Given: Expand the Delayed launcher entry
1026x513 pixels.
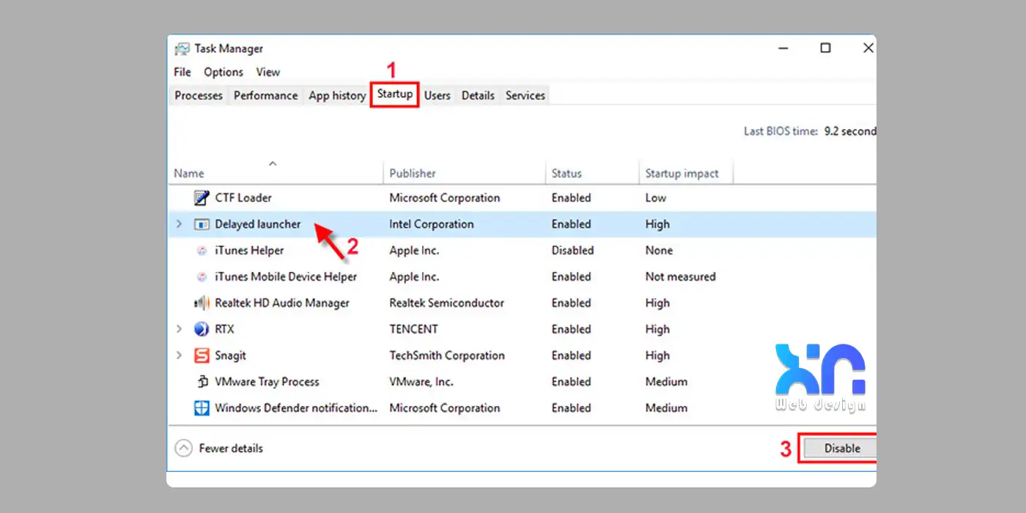Looking at the screenshot, I should pos(180,224).
